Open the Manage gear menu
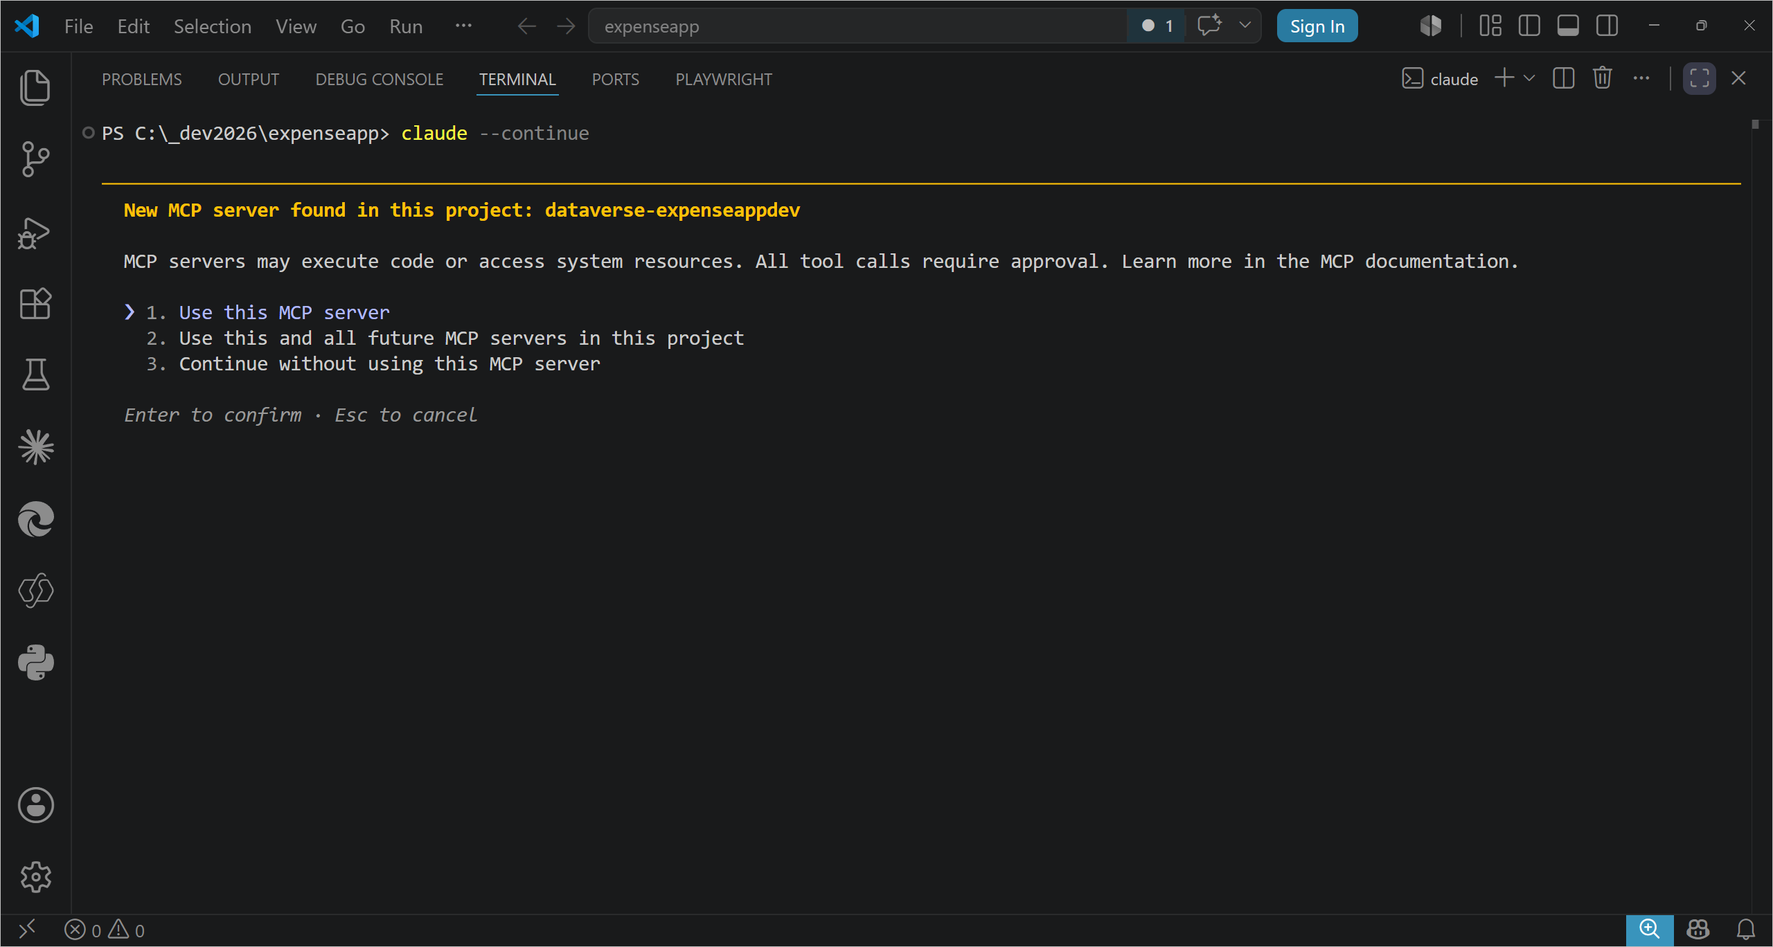 coord(35,877)
